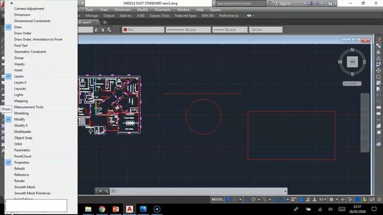The height and width of the screenshot is (215, 383).
Task: Open File Explorer from the taskbar
Action: coord(88,209)
